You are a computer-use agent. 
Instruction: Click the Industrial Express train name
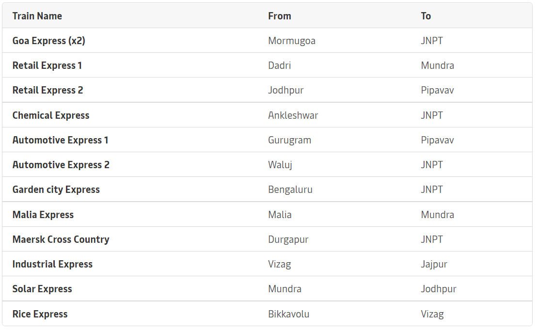(x=52, y=264)
